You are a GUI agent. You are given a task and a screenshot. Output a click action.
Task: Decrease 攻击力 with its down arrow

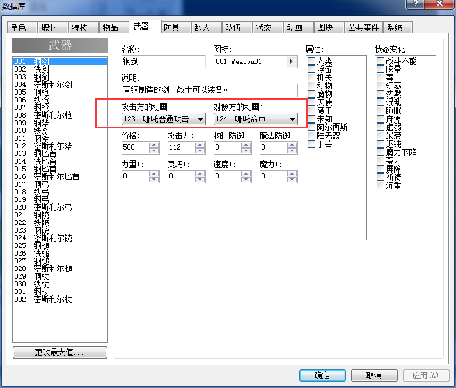pos(200,150)
